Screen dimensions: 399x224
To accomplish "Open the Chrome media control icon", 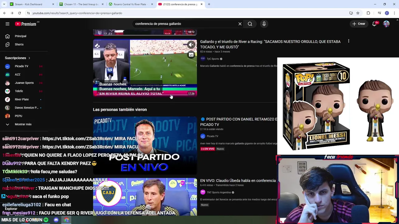I will 379,13.
